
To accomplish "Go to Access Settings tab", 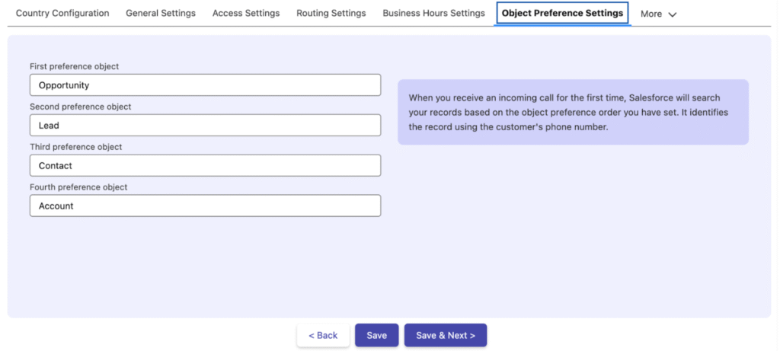I will (x=246, y=13).
